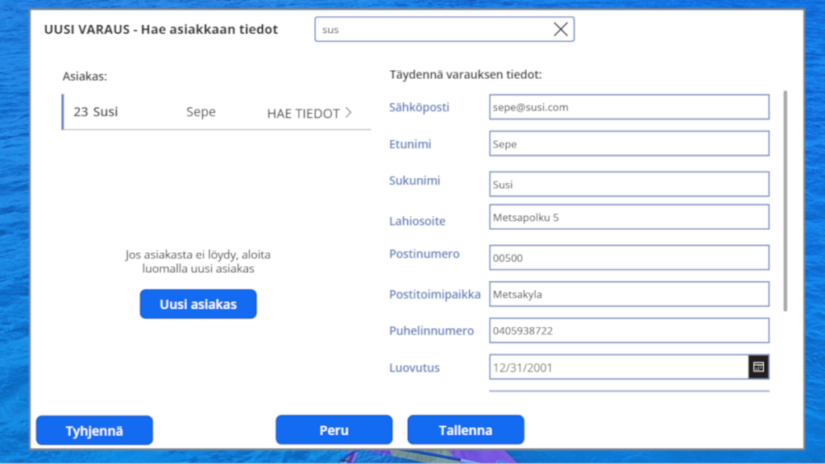The height and width of the screenshot is (464, 825).
Task: Open the Luovutus calendar date picker
Action: 758,367
